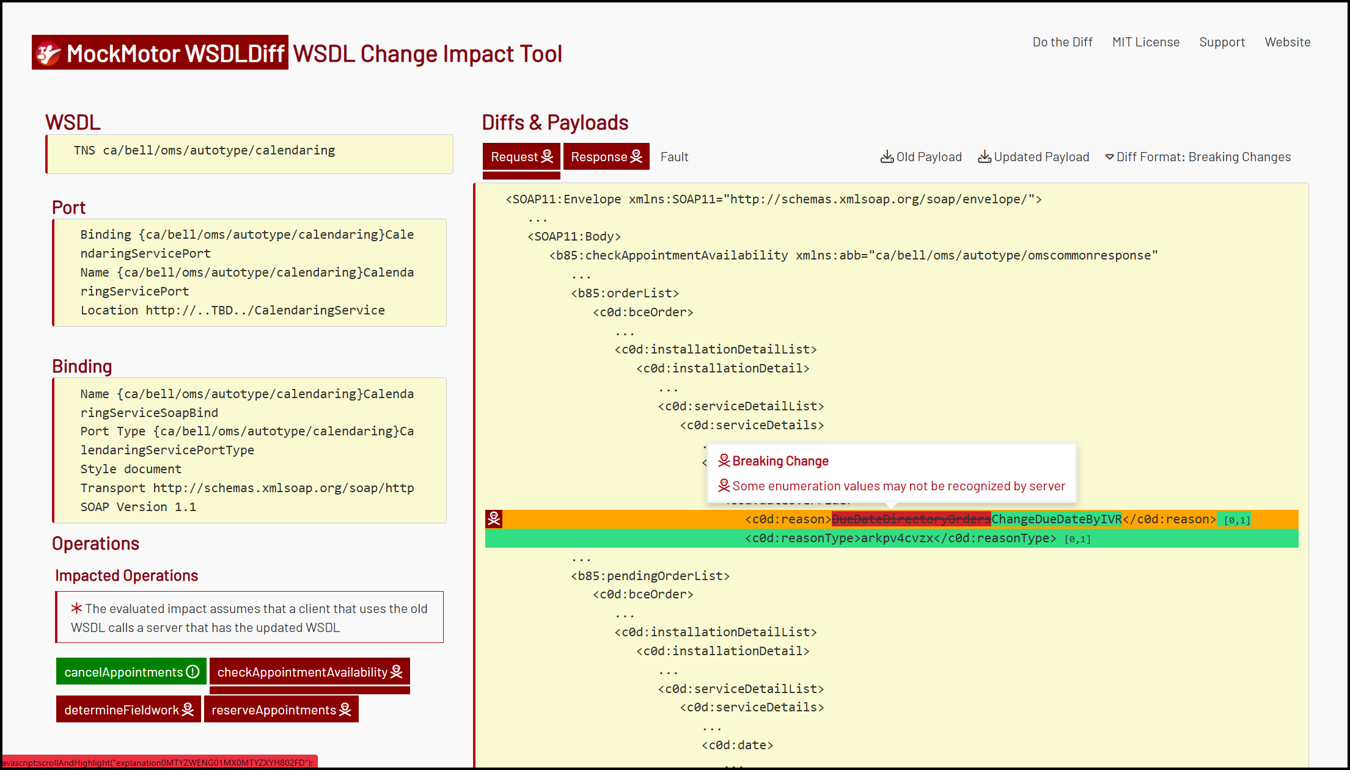
Task: Select the reserveAppointments operation
Action: [281, 710]
